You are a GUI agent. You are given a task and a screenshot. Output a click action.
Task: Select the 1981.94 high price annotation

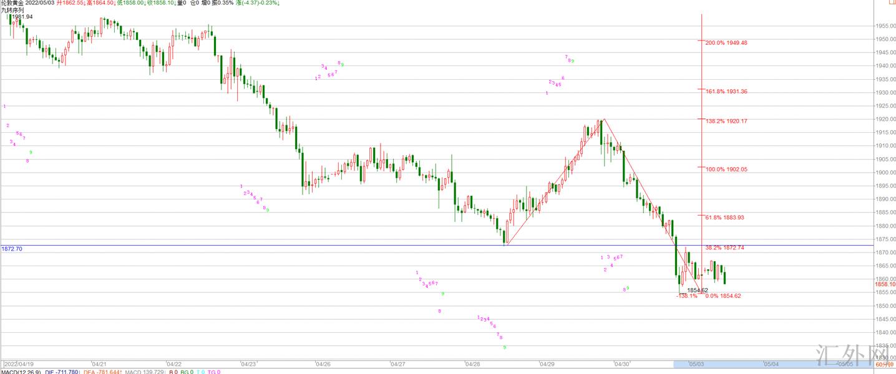(x=22, y=17)
